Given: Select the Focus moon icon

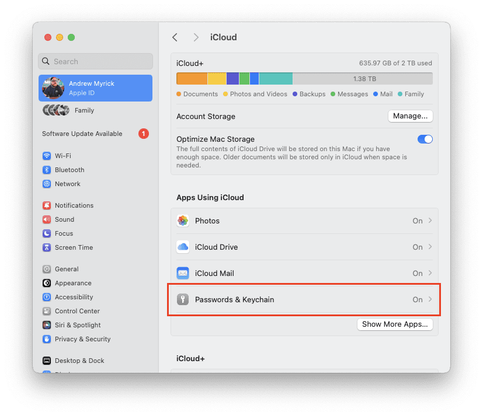Looking at the screenshot, I should pyautogui.click(x=47, y=233).
